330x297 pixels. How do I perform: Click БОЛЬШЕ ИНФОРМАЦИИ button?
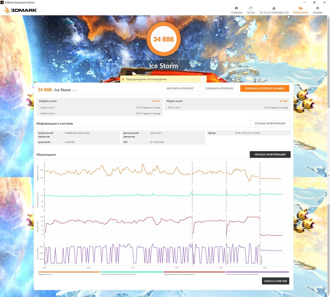(x=270, y=123)
